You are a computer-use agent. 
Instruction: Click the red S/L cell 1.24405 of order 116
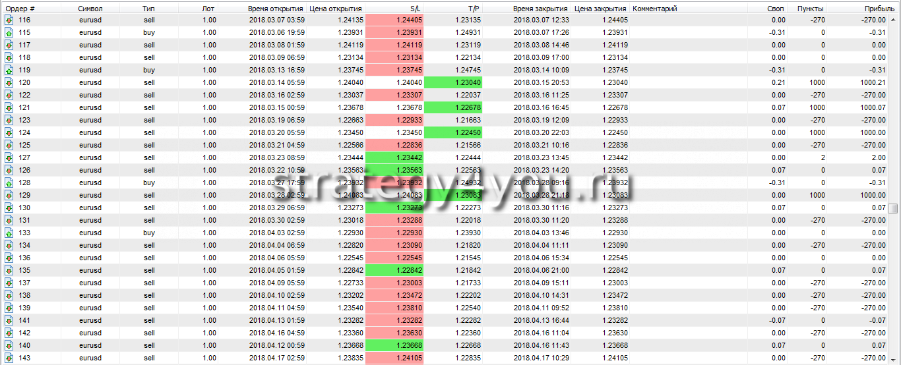tap(393, 20)
